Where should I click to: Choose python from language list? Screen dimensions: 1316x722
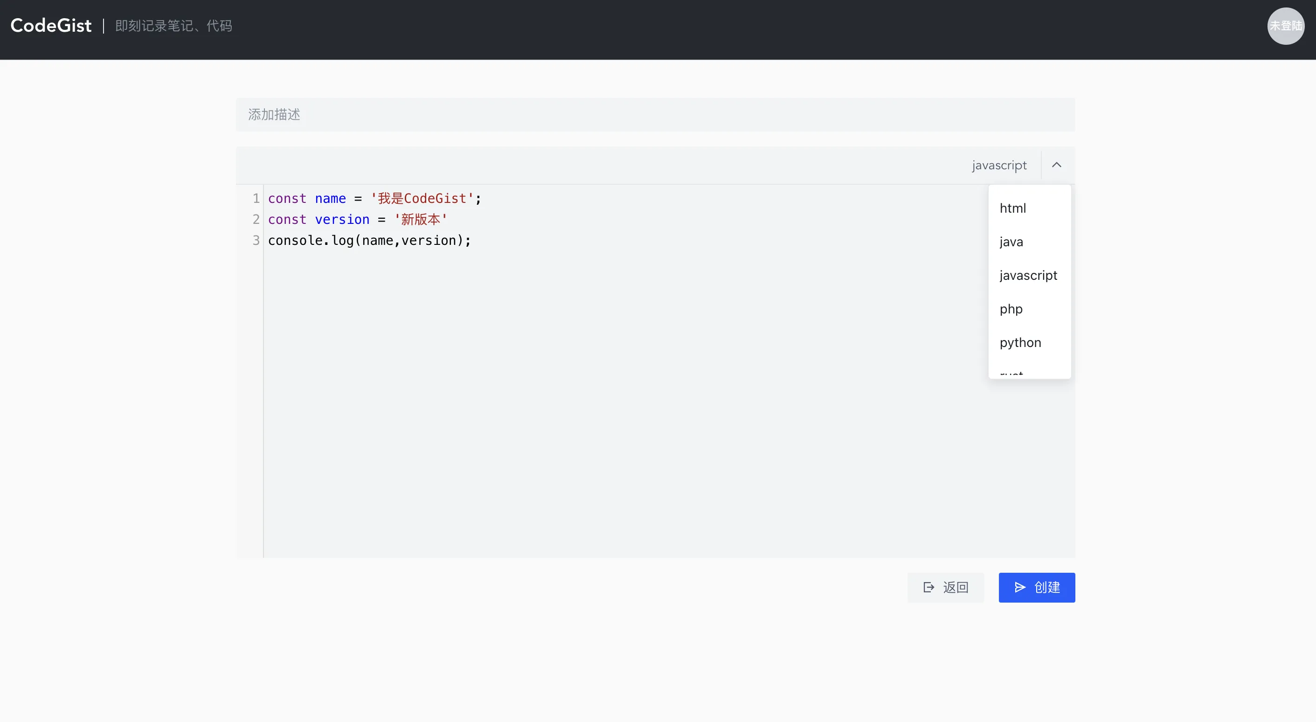1029,342
